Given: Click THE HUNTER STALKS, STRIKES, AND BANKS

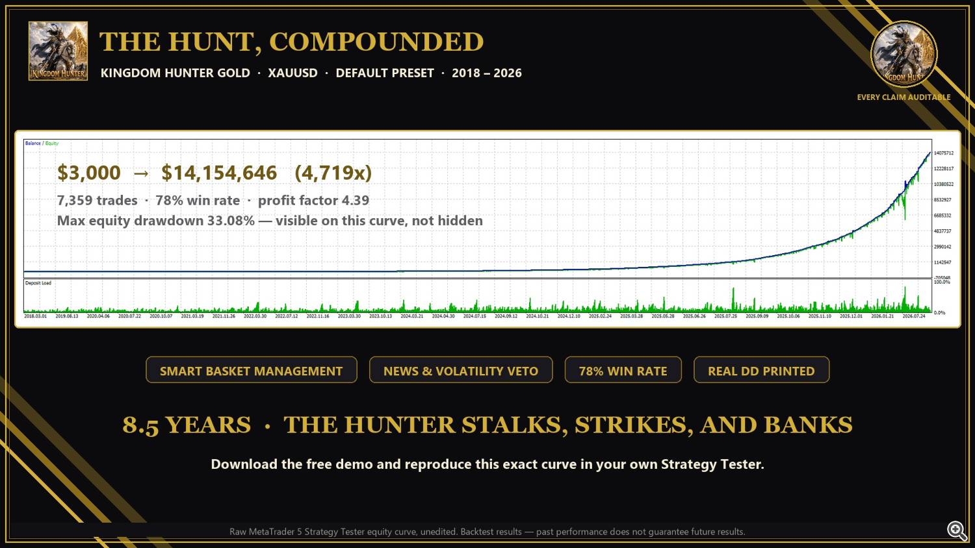Looking at the screenshot, I should click(x=568, y=425).
